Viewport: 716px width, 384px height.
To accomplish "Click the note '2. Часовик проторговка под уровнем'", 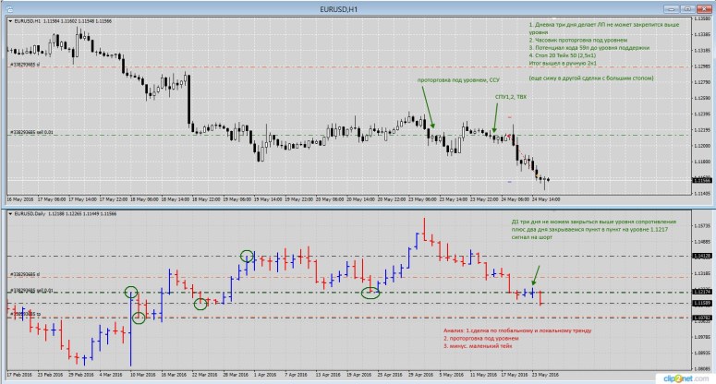I will (578, 40).
